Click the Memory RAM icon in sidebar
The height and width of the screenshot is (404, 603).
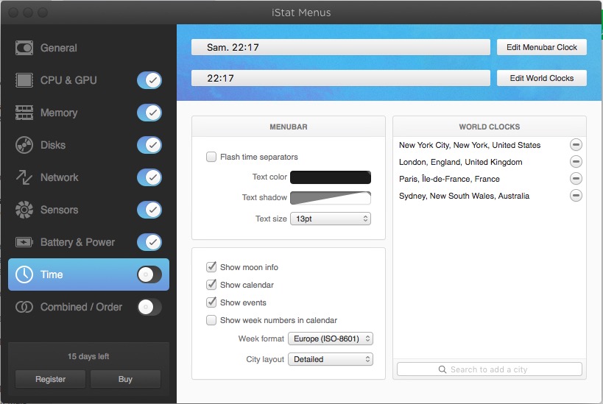click(24, 113)
